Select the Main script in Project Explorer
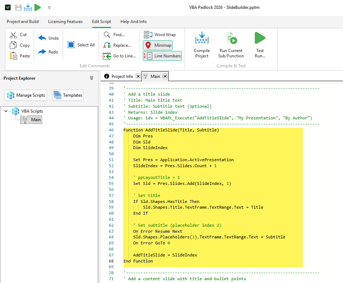 (35, 120)
